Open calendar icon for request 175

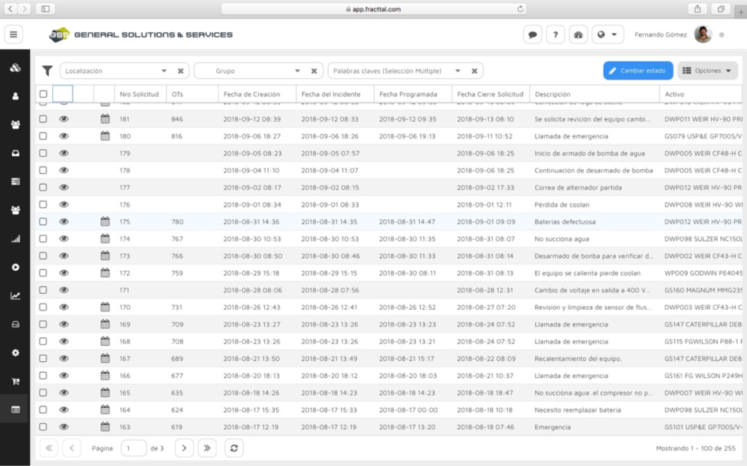pyautogui.click(x=105, y=222)
